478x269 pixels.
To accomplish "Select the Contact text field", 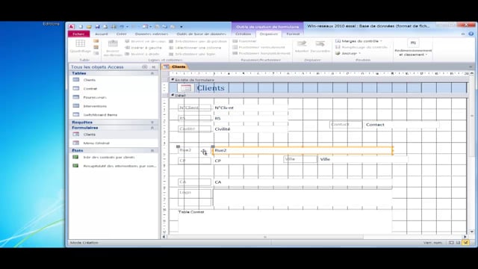I will [x=401, y=125].
